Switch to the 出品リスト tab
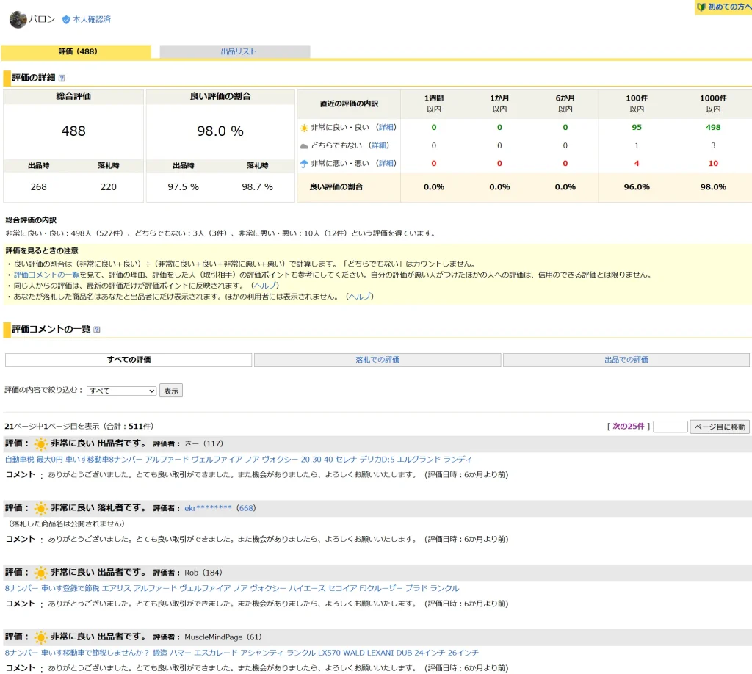 [x=238, y=52]
